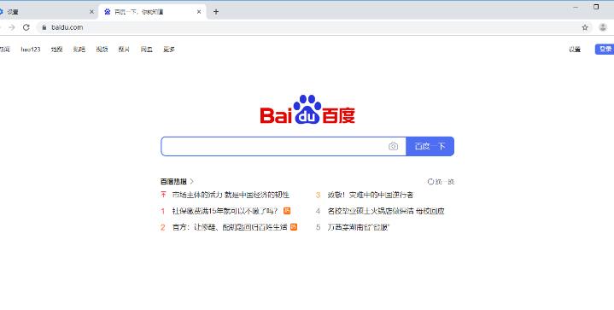Click the 百度一下 search button

pyautogui.click(x=430, y=146)
